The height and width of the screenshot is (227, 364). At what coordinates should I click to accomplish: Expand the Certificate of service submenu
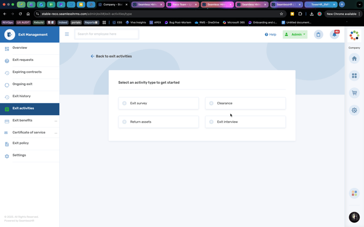click(x=55, y=133)
